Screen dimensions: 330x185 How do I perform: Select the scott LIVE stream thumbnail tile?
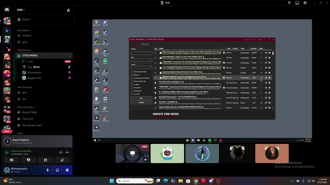click(132, 153)
